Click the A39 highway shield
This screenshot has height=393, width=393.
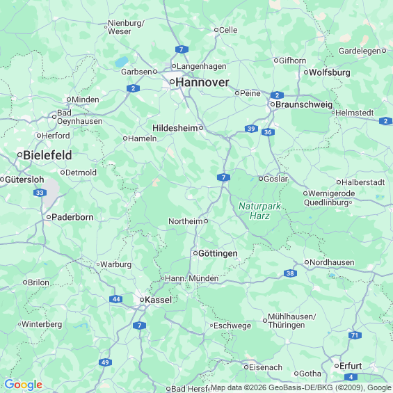click(251, 129)
